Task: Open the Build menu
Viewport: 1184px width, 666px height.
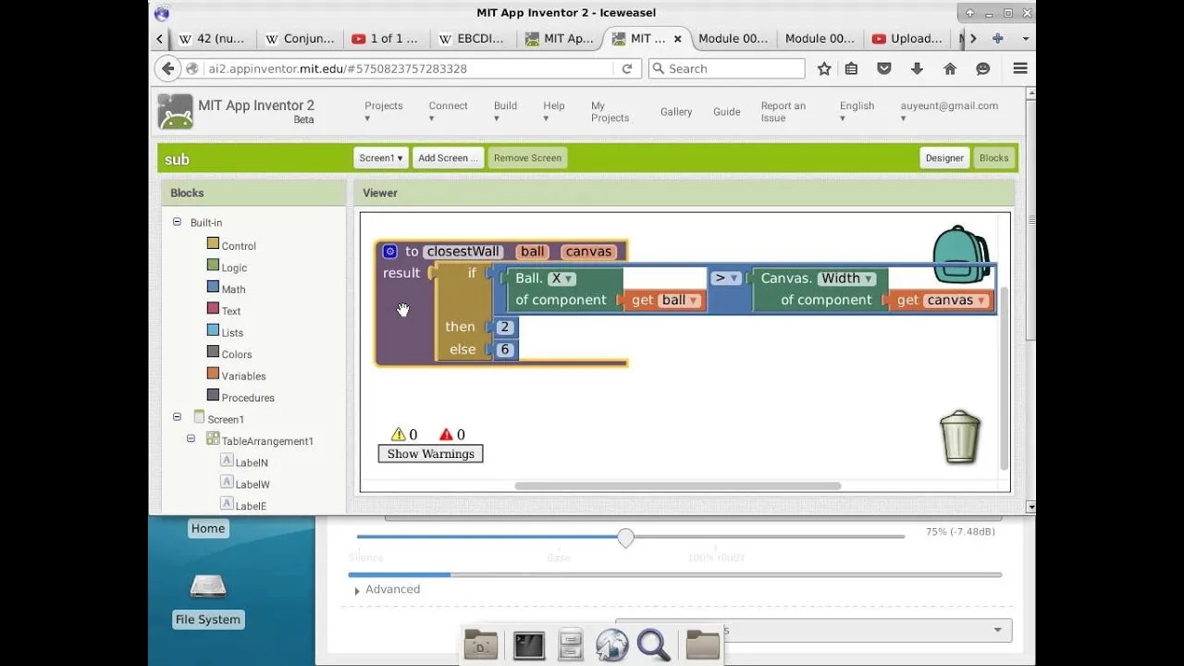Action: [505, 111]
